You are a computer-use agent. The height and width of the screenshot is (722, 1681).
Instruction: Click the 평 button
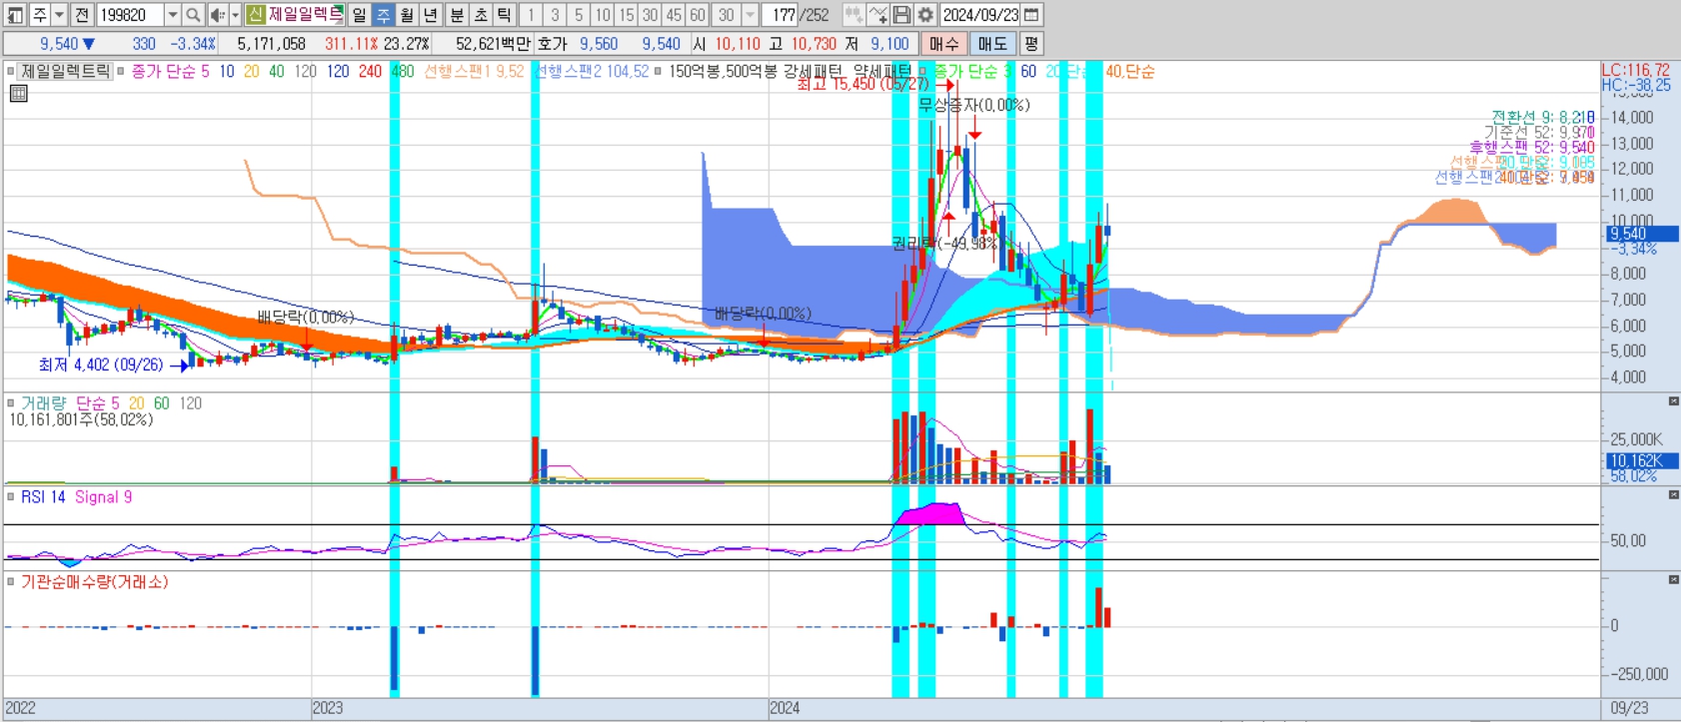point(1031,44)
